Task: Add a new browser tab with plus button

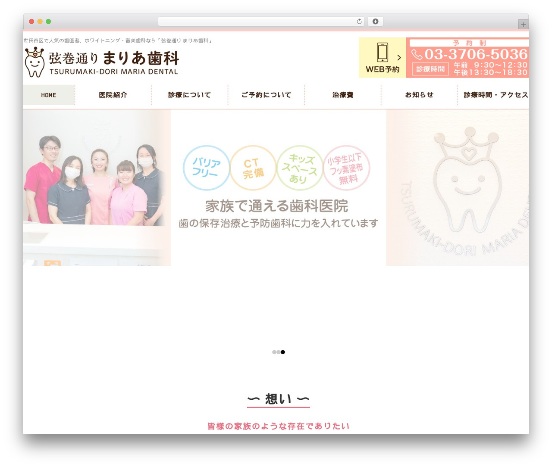Action: [523, 25]
